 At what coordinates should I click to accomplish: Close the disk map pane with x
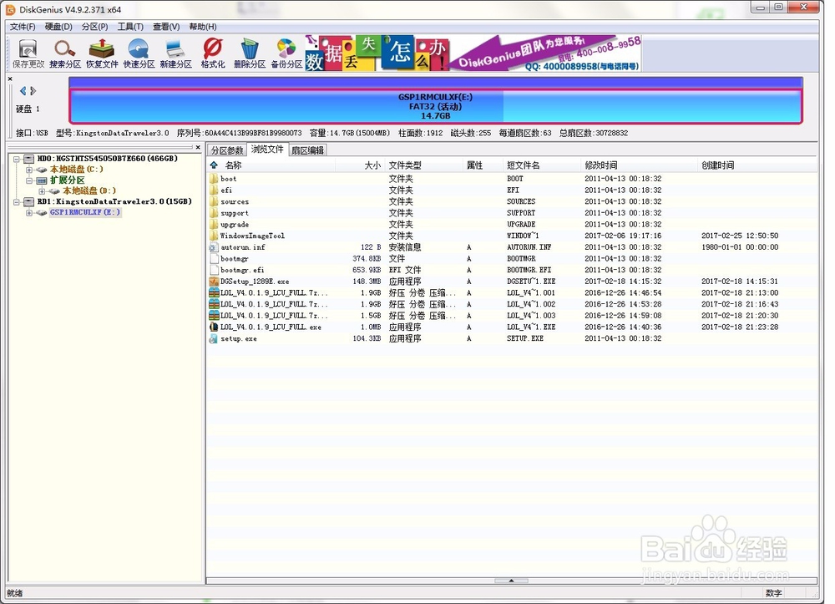coord(10,79)
